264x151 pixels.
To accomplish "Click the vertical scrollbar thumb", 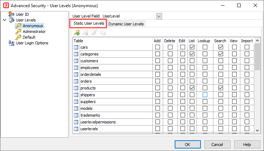I will (x=258, y=57).
